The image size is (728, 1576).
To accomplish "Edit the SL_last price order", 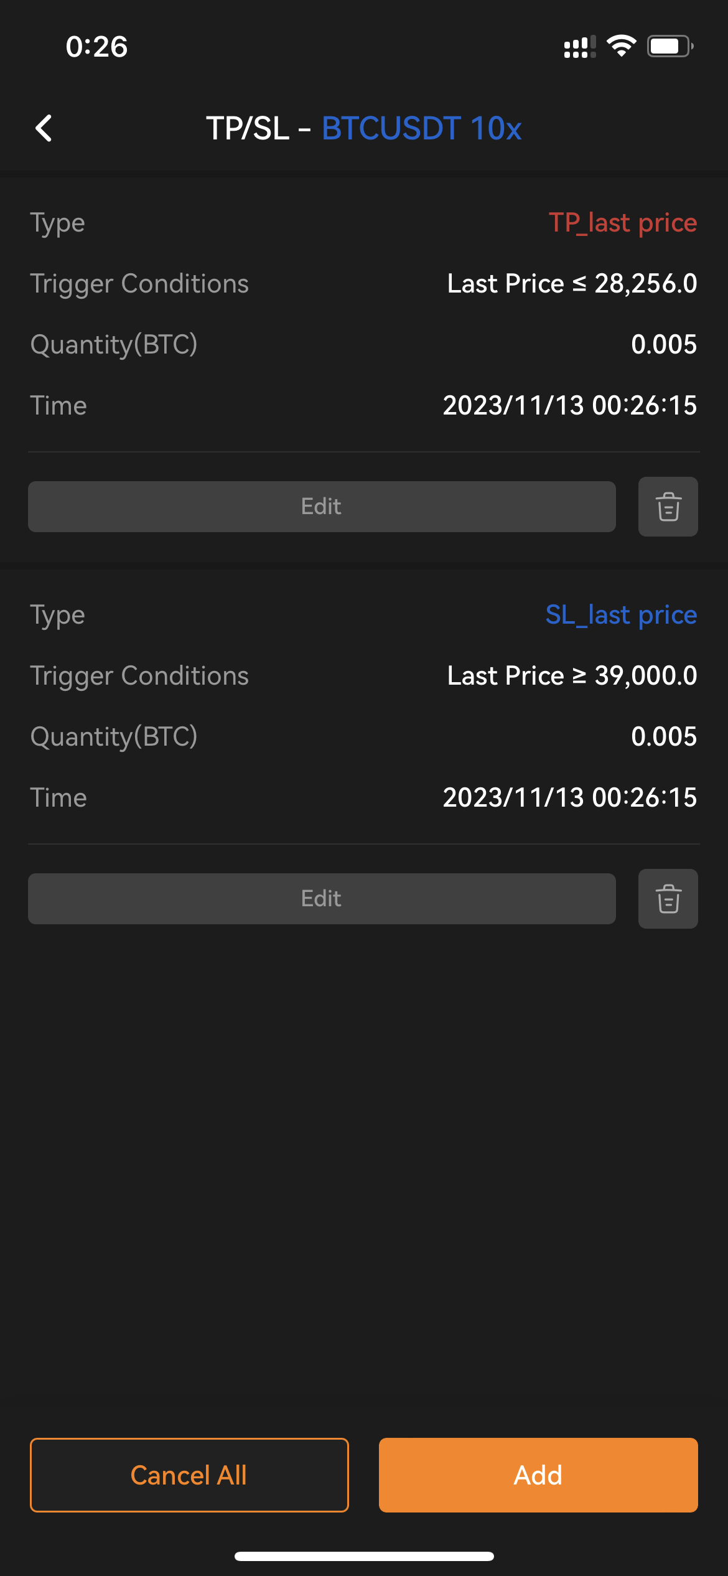I will 322,899.
